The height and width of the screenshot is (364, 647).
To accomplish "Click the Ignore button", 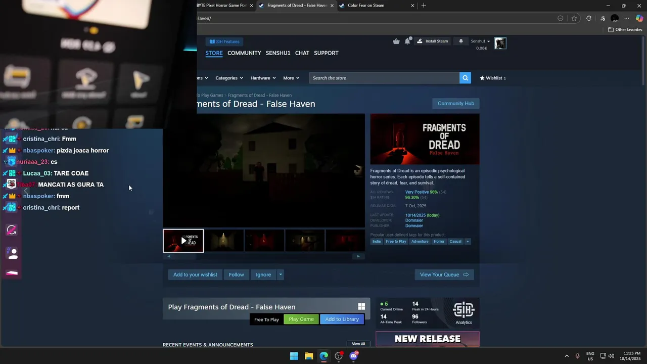I will tap(263, 275).
